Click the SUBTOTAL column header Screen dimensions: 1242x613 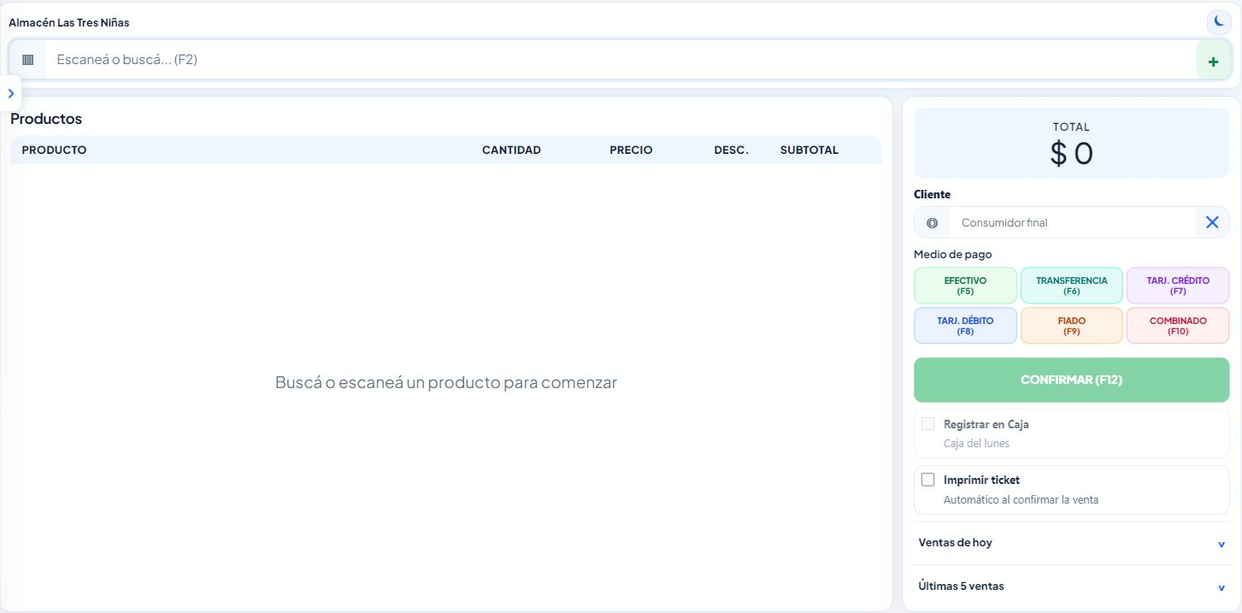pos(809,150)
